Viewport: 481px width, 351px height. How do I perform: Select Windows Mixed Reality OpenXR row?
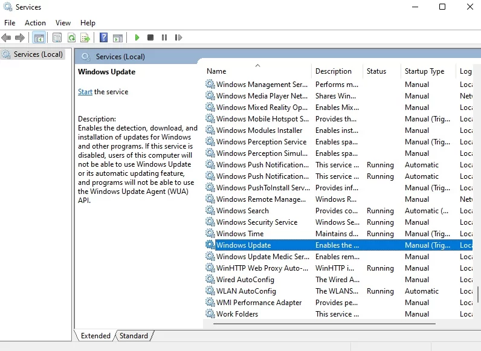tap(338, 108)
